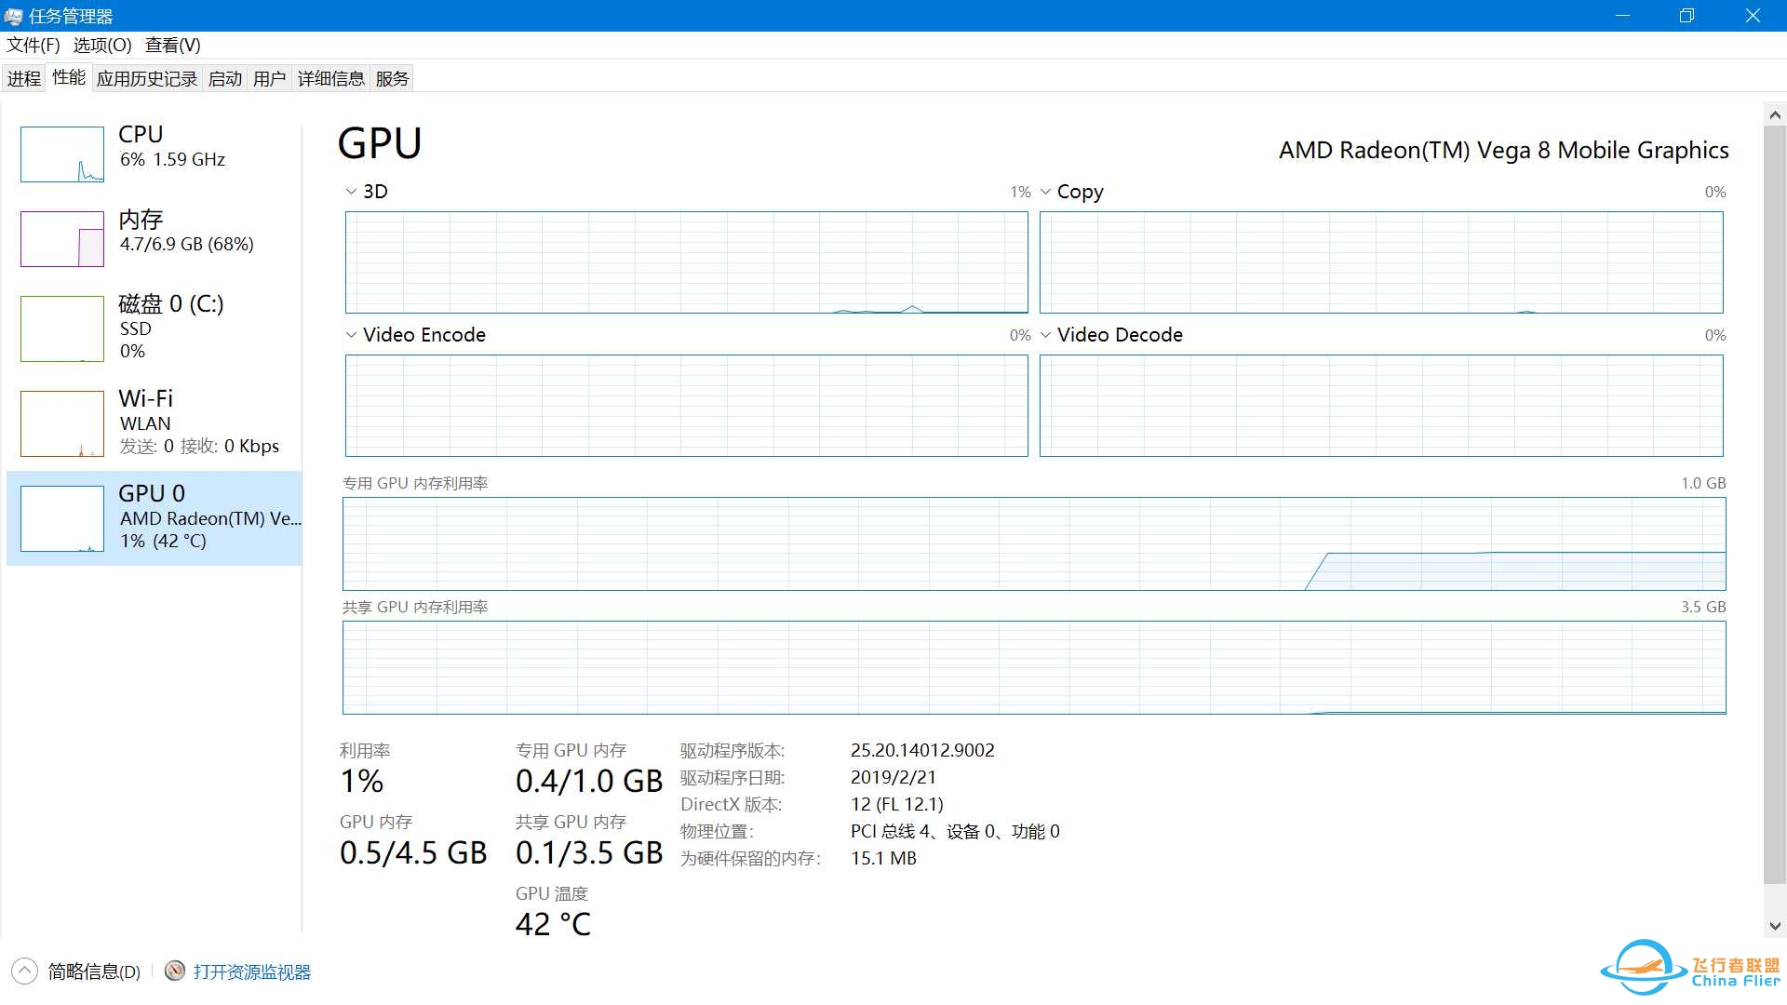The height and width of the screenshot is (1005, 1787).
Task: Click the 3D utilization graph
Action: coord(687,262)
